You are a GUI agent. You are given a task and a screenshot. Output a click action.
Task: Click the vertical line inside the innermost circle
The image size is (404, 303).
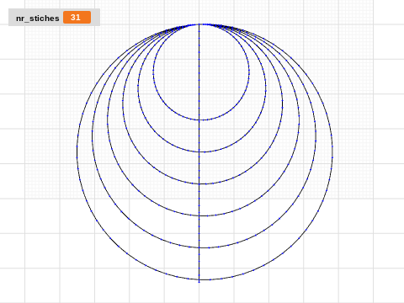click(199, 72)
